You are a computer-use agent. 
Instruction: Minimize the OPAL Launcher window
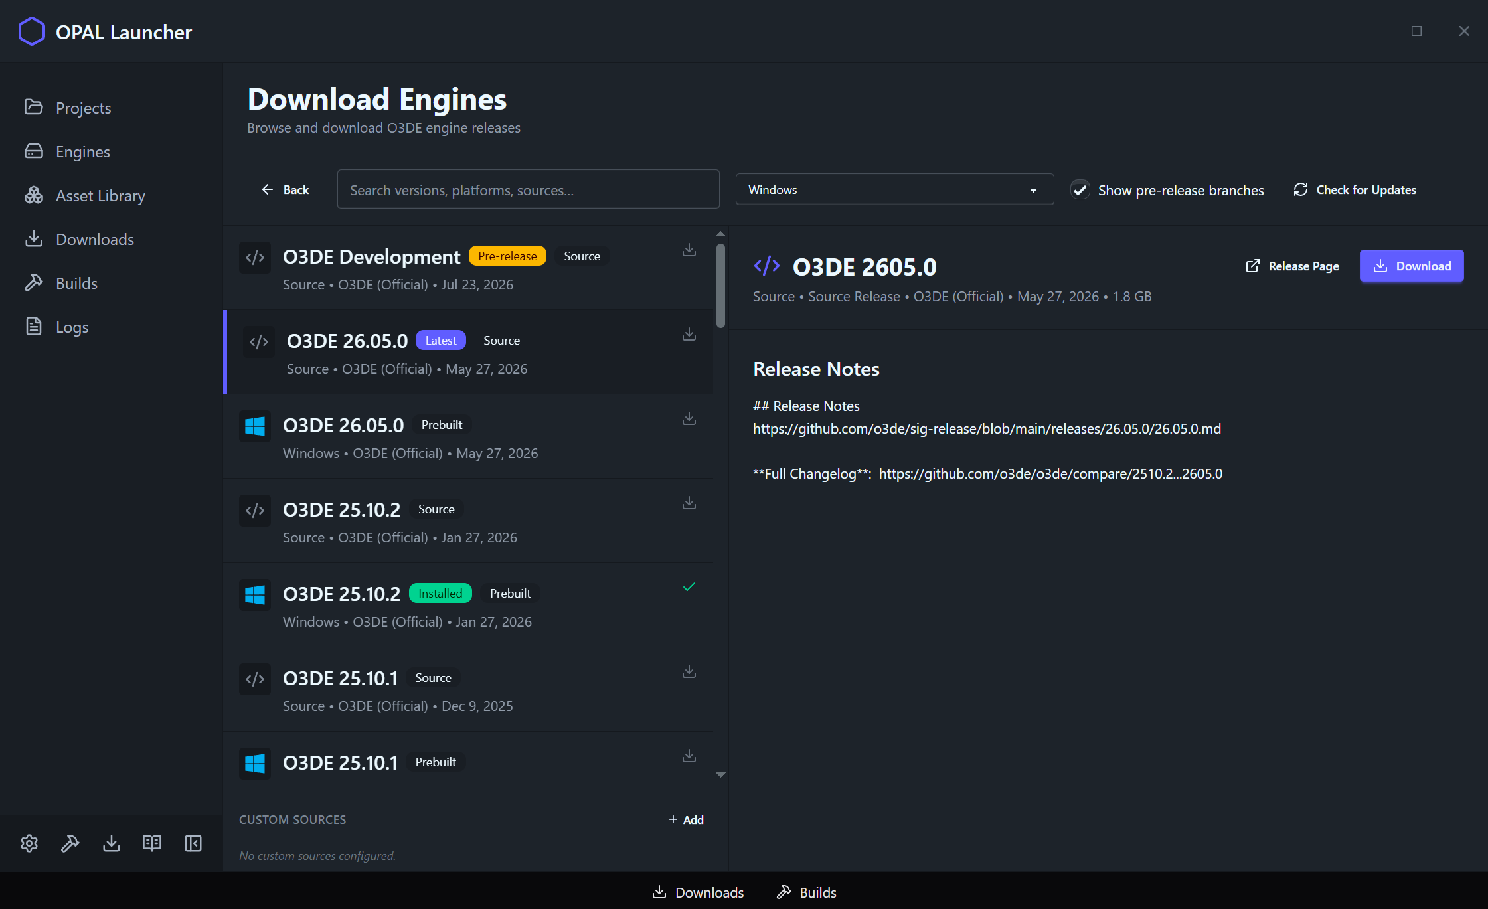[x=1368, y=31]
